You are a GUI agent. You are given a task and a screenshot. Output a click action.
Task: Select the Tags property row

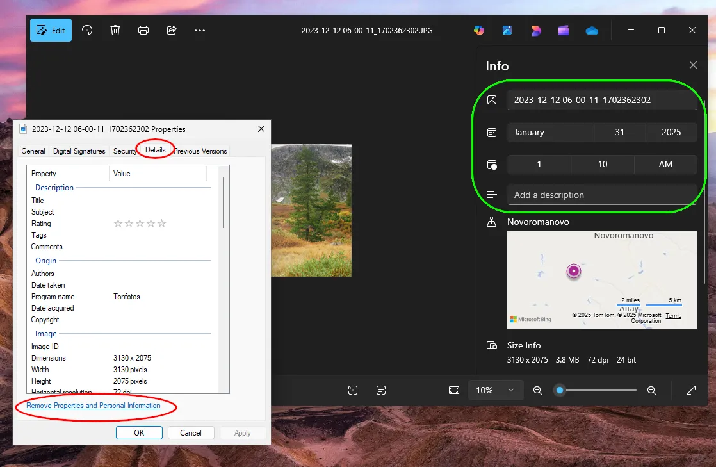click(x=122, y=235)
